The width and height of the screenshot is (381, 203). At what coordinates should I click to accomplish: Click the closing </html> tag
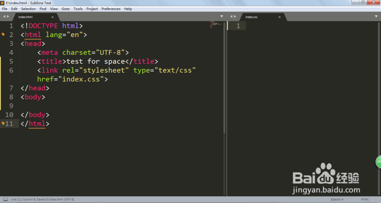tap(35, 124)
